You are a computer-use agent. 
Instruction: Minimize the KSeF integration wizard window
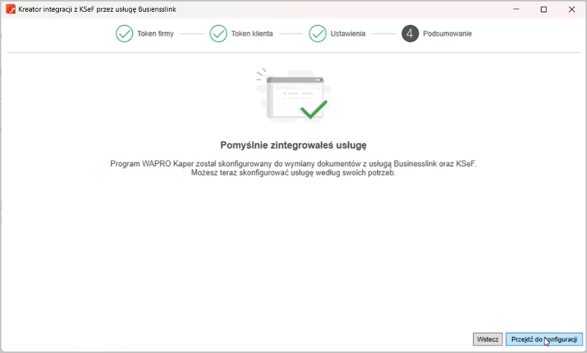pos(515,9)
